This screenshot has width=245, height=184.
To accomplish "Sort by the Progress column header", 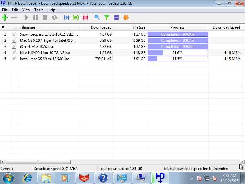I will click(x=178, y=27).
